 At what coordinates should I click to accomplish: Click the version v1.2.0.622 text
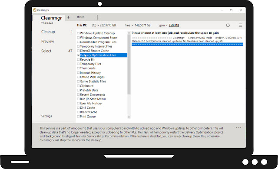(x=47, y=23)
